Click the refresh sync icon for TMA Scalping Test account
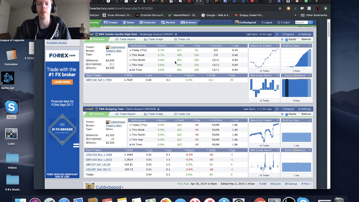 277,109
